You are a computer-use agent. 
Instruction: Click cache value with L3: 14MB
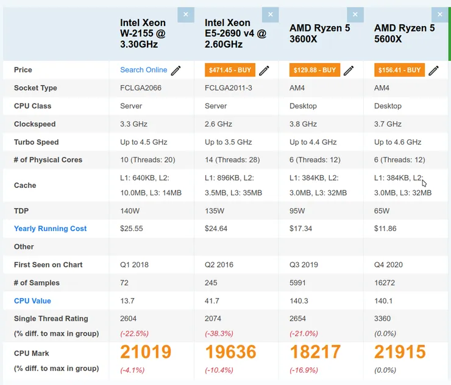[151, 185]
